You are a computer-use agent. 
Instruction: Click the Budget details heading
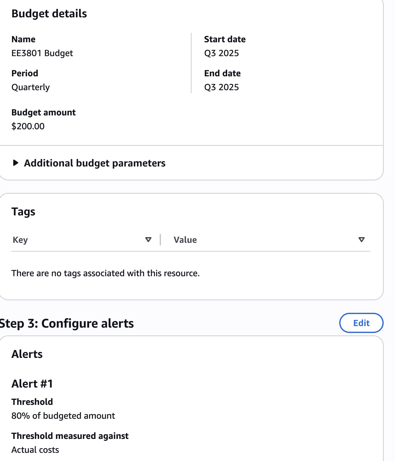pyautogui.click(x=49, y=14)
